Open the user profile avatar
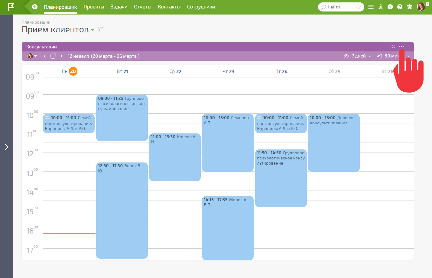The height and width of the screenshot is (278, 432). 421,7
